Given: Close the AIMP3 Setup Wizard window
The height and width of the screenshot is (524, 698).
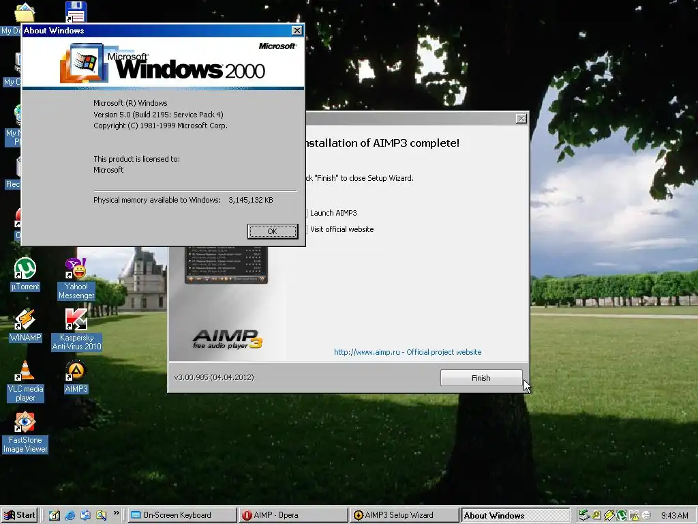Looking at the screenshot, I should point(521,119).
